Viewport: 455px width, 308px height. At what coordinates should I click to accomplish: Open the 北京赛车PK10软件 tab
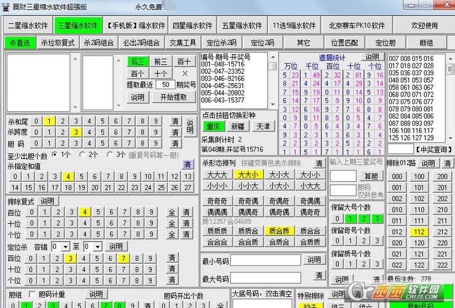point(356,25)
